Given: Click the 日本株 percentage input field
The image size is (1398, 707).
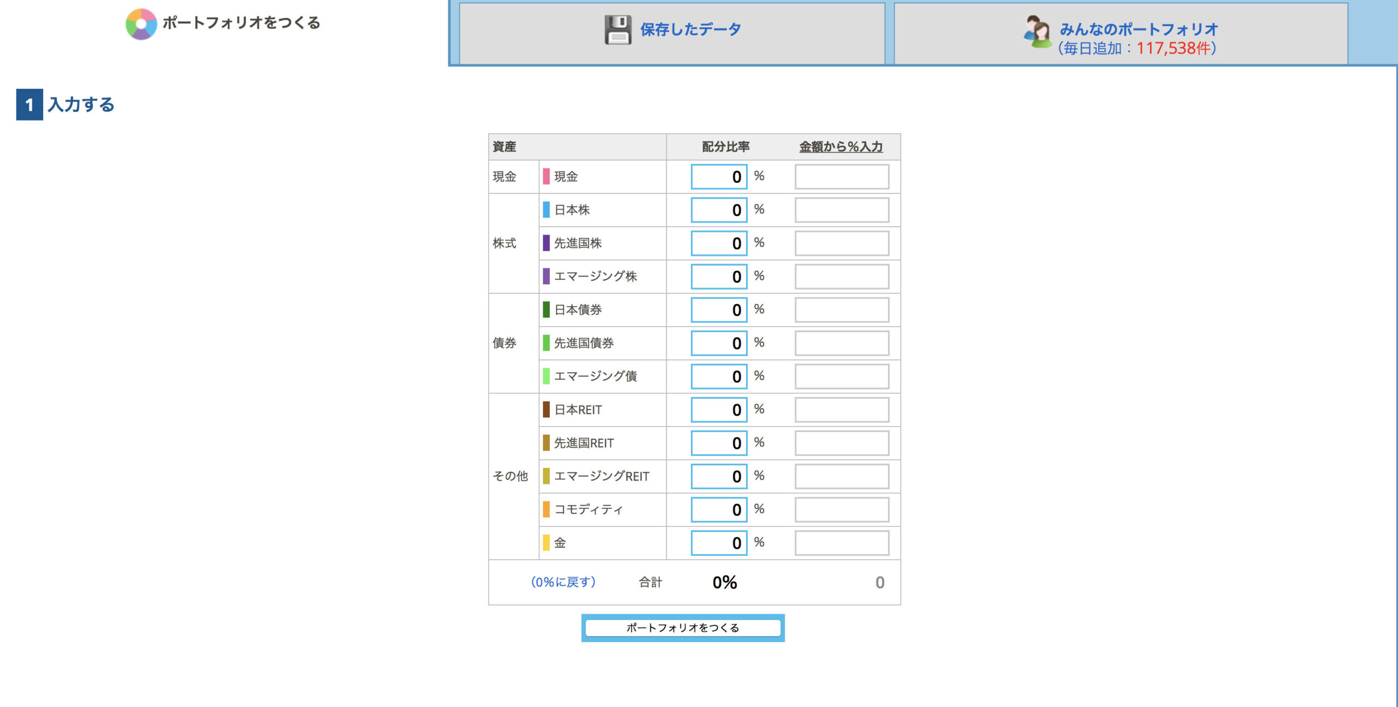Looking at the screenshot, I should 719,210.
